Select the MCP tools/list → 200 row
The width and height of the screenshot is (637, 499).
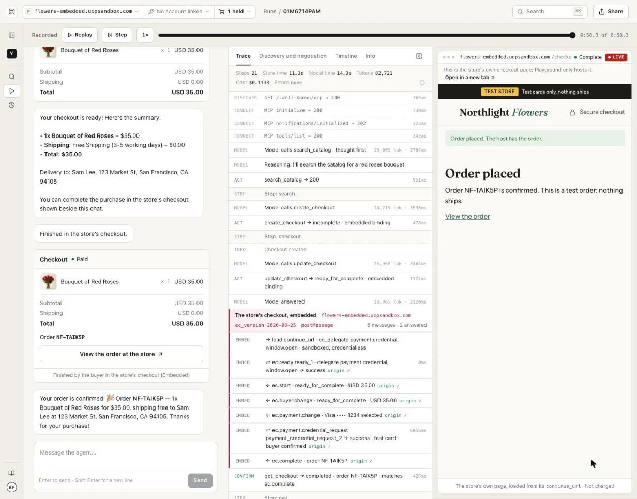(x=330, y=136)
